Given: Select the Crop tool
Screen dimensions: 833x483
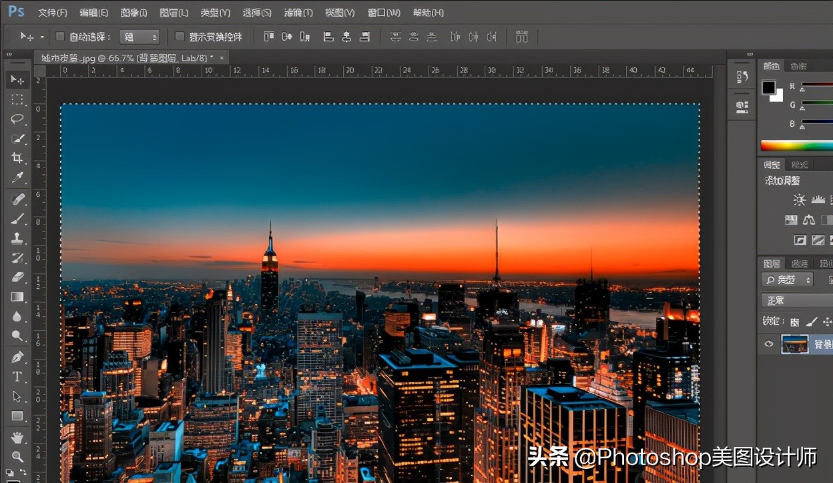Looking at the screenshot, I should coord(17,158).
